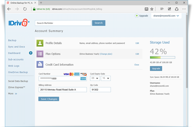Open Backup in the sidebar
193x127 pixels.
(12, 40)
